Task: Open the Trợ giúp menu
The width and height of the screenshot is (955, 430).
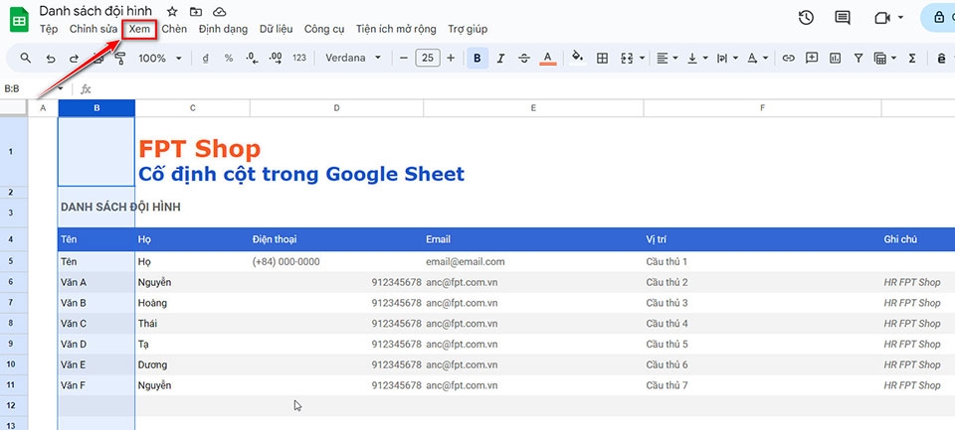Action: [468, 29]
